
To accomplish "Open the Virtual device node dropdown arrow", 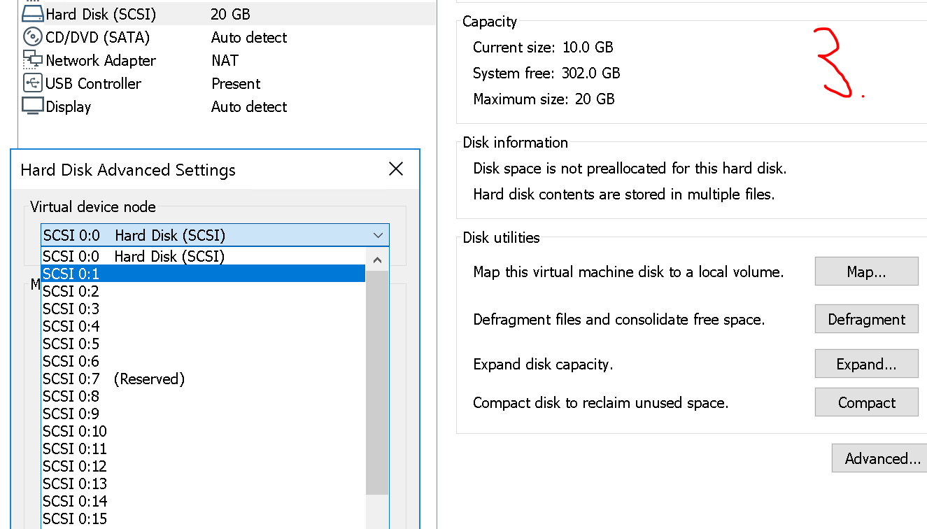I will 378,235.
